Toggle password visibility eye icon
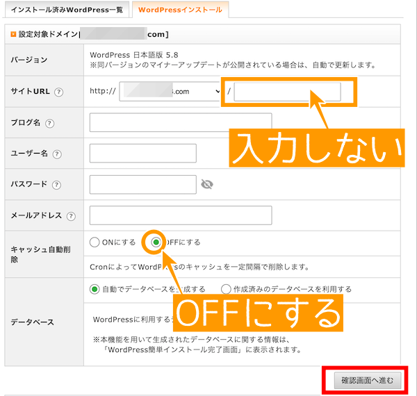The width and height of the screenshot is (417, 396). (x=207, y=184)
